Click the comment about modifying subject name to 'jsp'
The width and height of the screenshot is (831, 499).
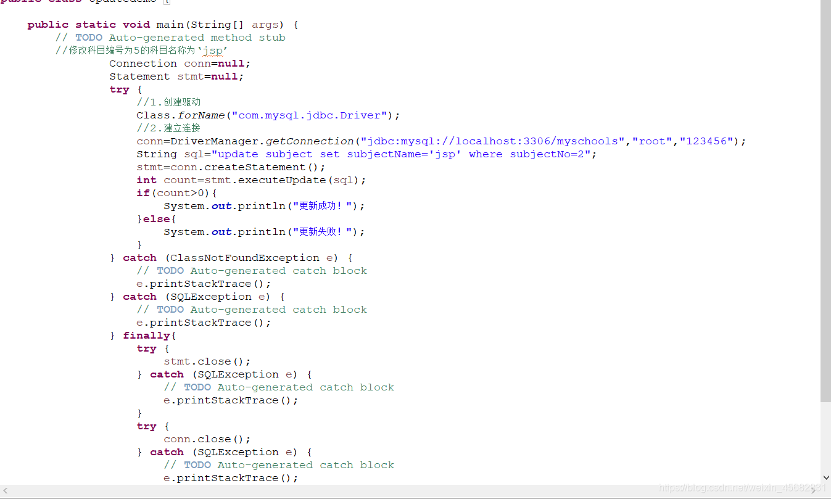[141, 51]
